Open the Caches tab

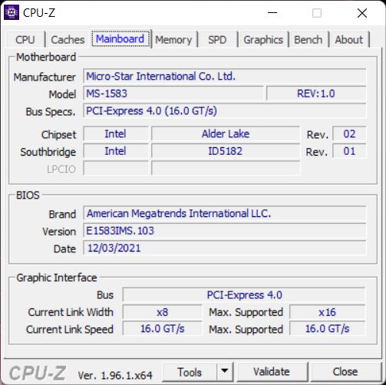[68, 40]
